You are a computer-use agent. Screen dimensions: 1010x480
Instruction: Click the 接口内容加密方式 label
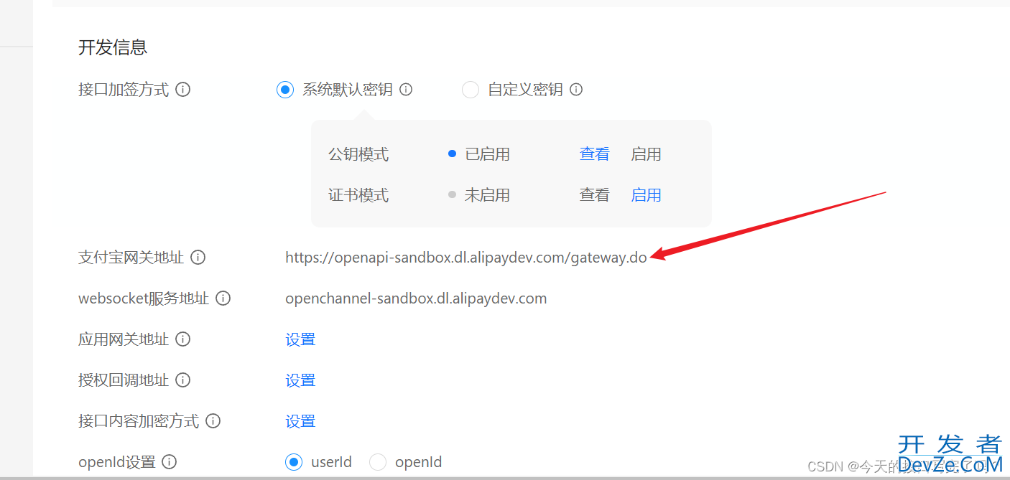[139, 420]
